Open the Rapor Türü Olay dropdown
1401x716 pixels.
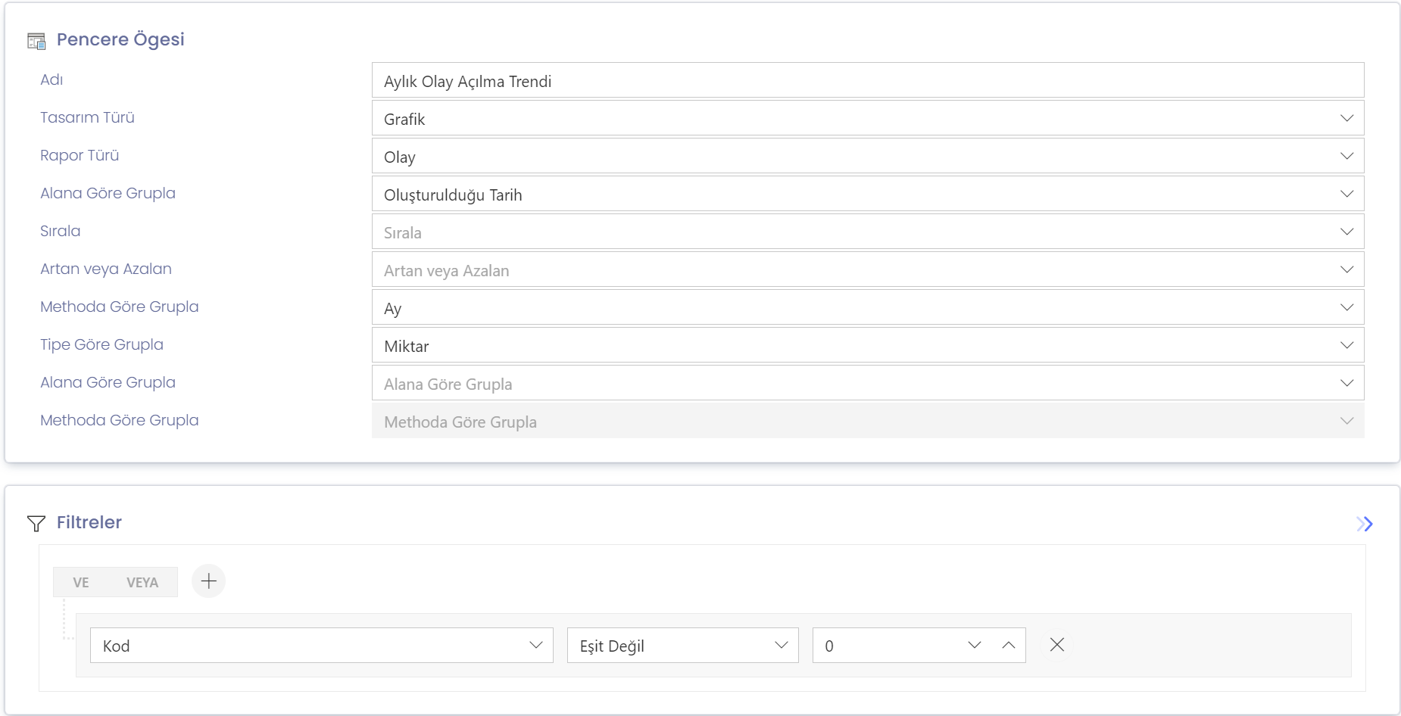pyautogui.click(x=868, y=156)
